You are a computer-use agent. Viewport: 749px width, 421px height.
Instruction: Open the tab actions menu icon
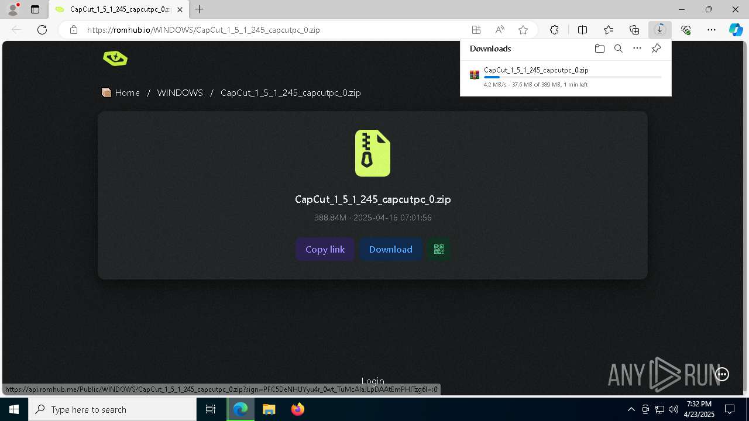pyautogui.click(x=35, y=9)
